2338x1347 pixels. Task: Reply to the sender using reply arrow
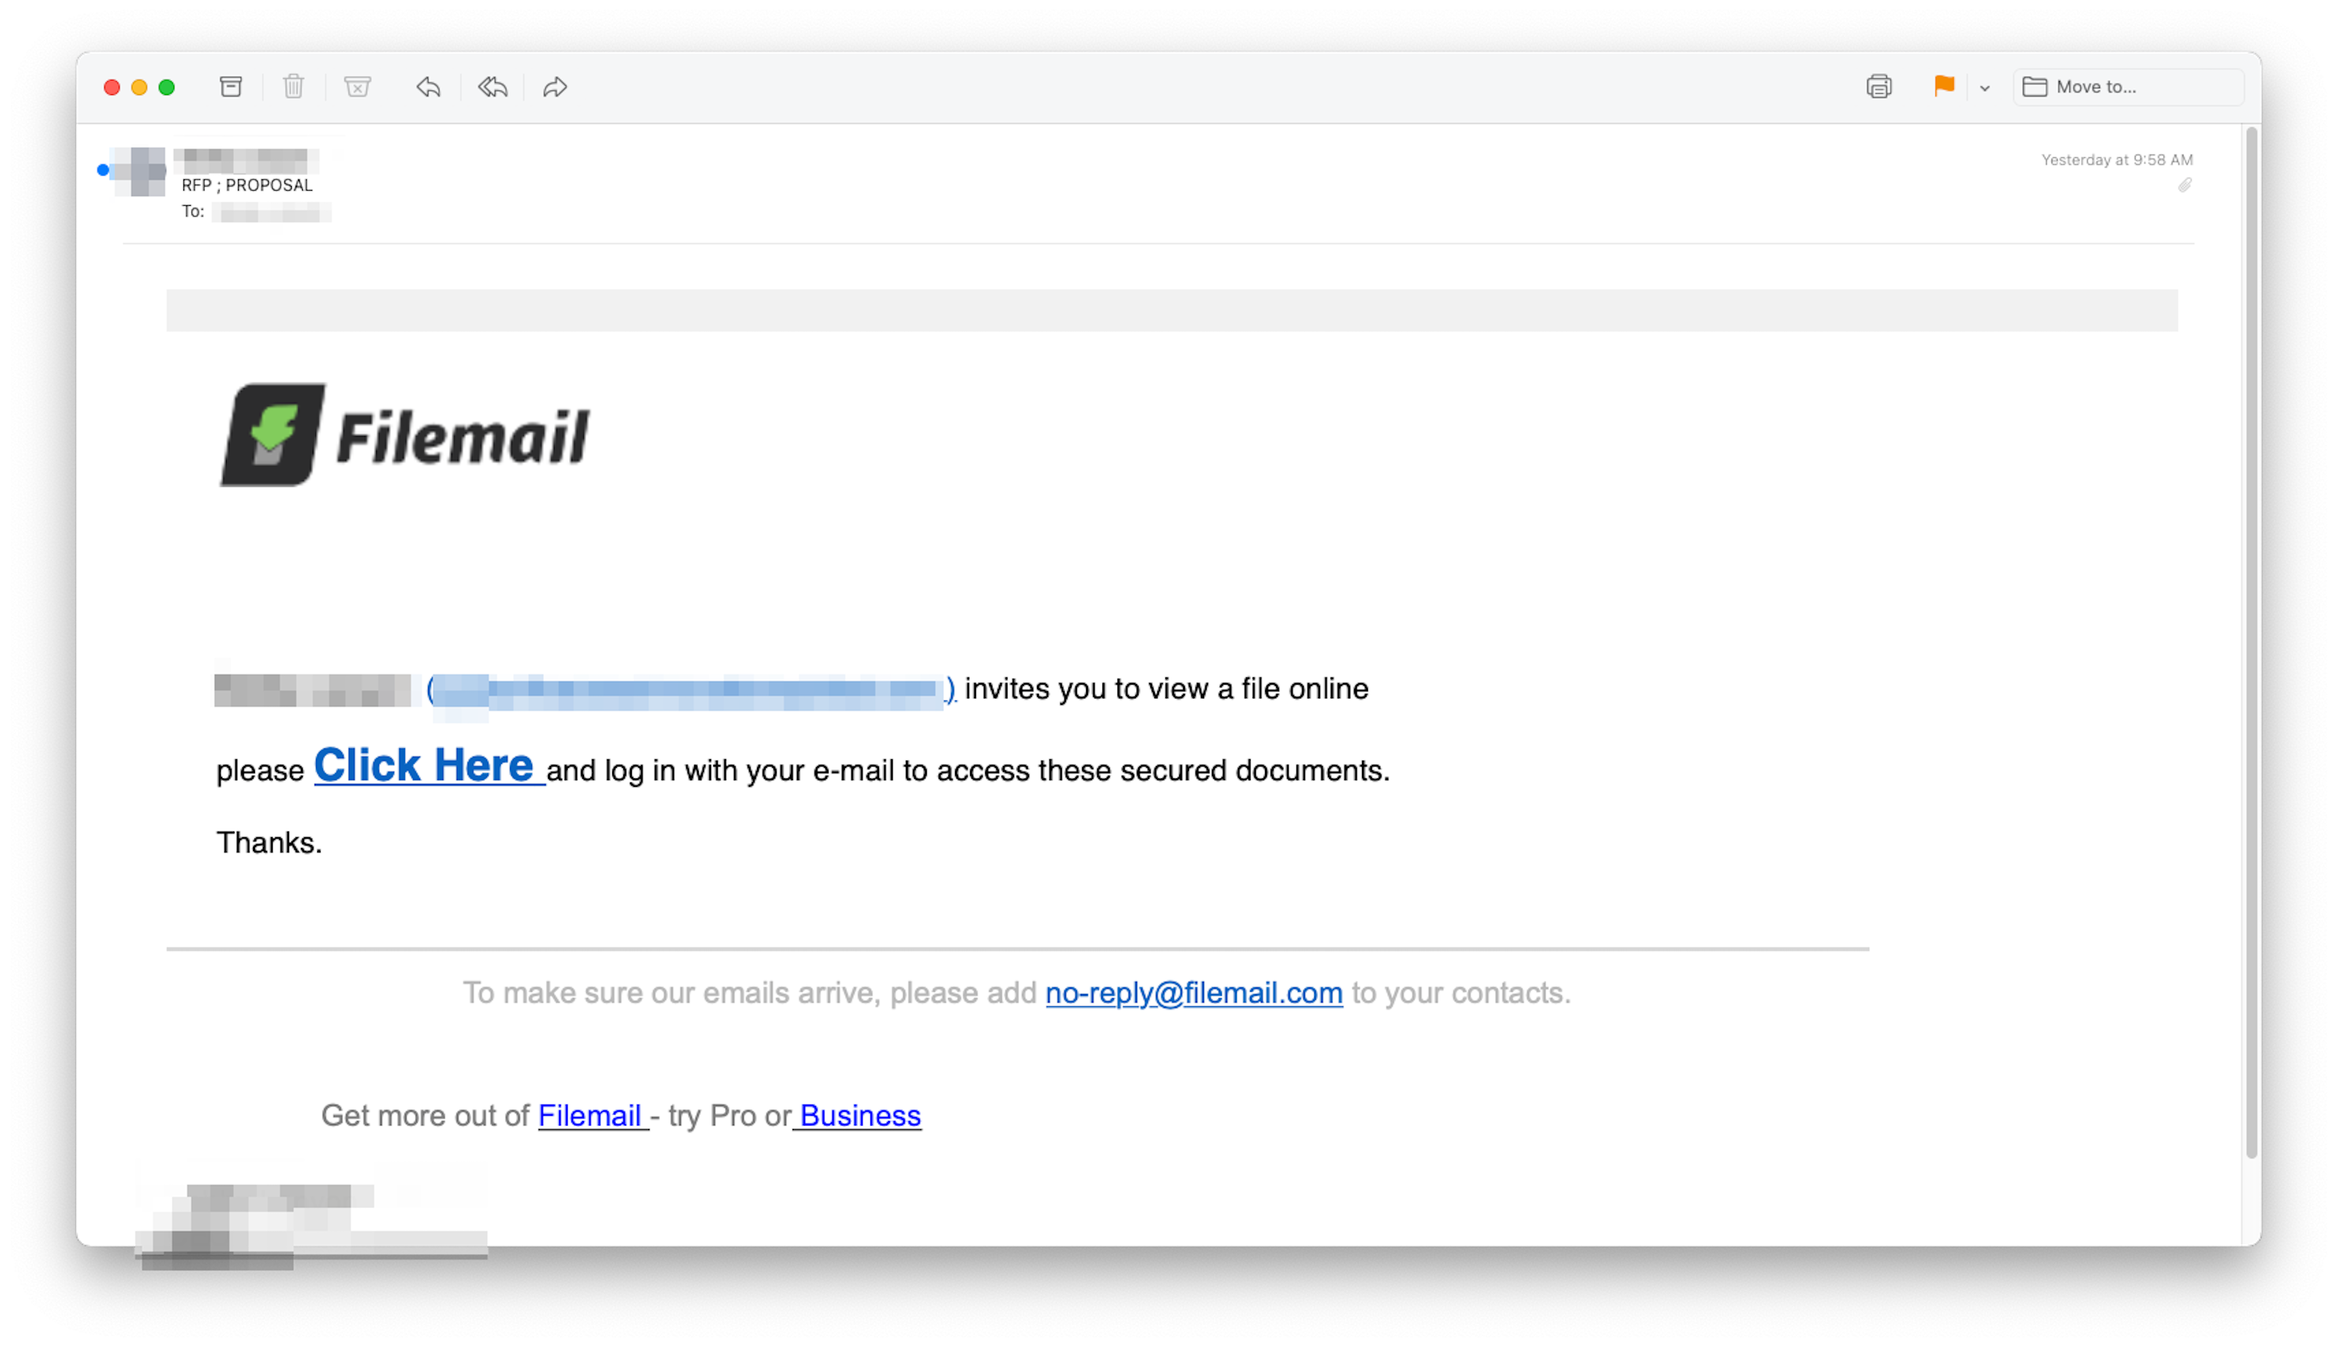[427, 87]
